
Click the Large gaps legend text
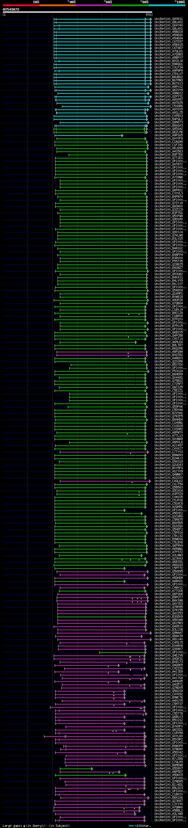[x=12, y=825]
